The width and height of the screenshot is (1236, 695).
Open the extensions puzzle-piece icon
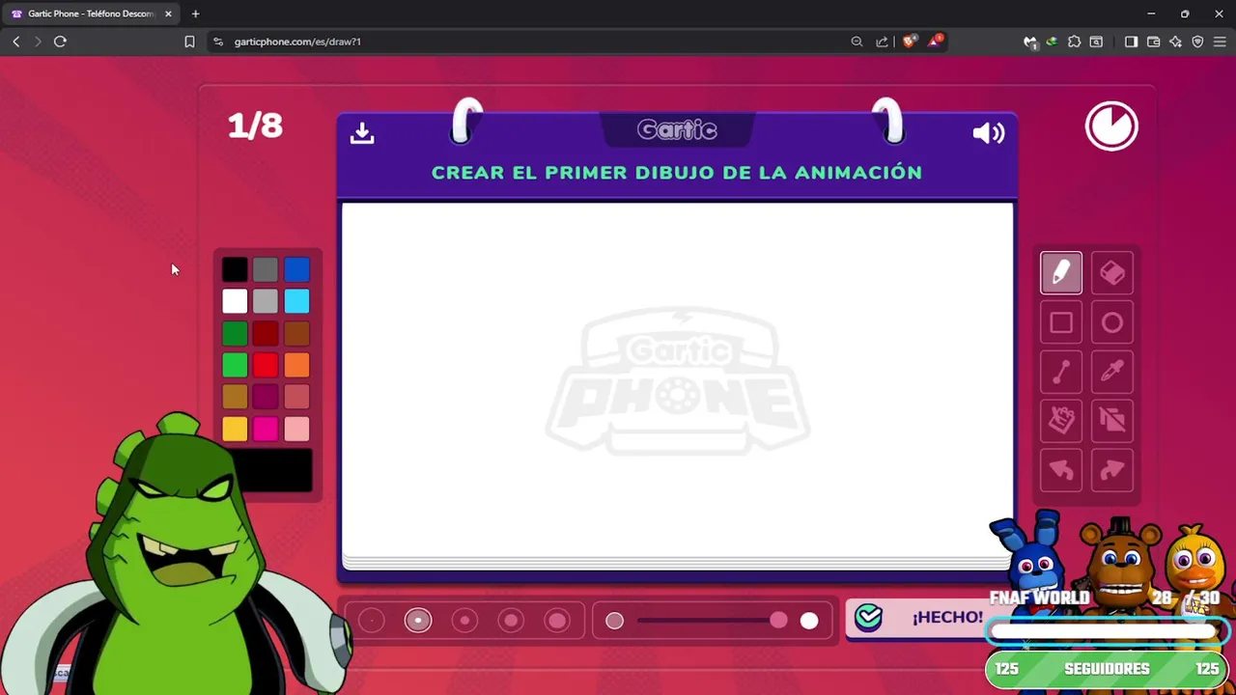1074,42
